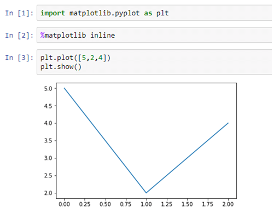
Task: Click the 1.75 x-axis tick label
Action: click(208, 204)
